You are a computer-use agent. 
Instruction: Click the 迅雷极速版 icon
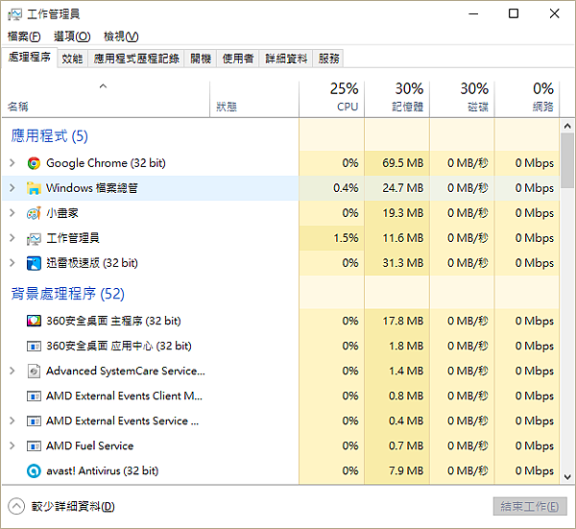point(34,263)
